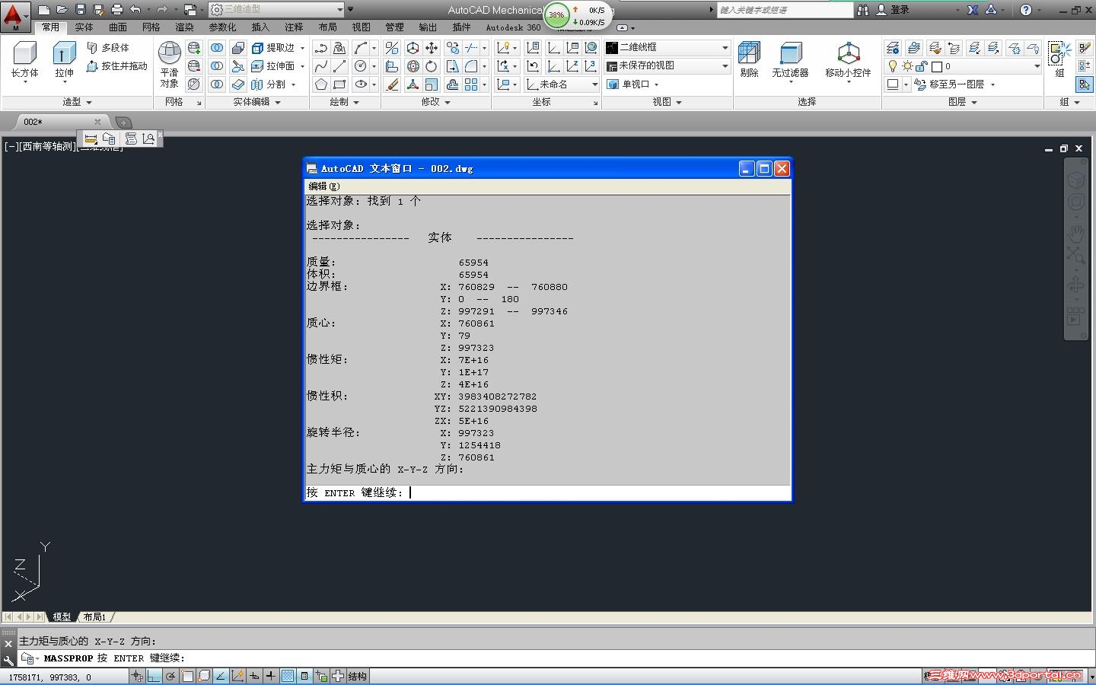Open the 二维线框 visual style dropdown
The width and height of the screenshot is (1096, 685).
[667, 47]
